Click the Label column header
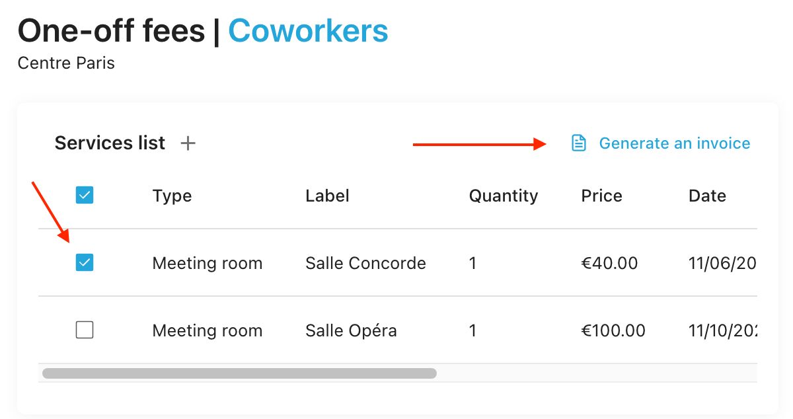Viewport: 793px width, 419px height. click(327, 196)
